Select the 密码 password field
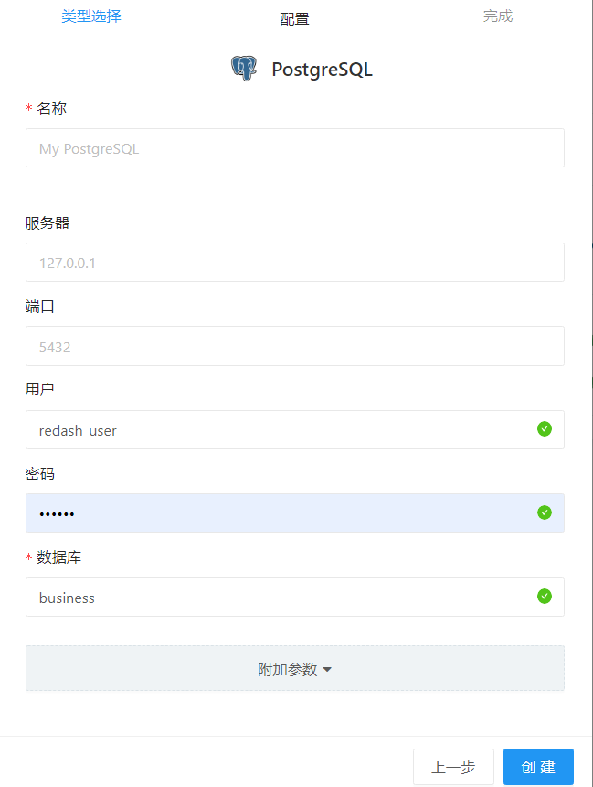 click(x=274, y=512)
